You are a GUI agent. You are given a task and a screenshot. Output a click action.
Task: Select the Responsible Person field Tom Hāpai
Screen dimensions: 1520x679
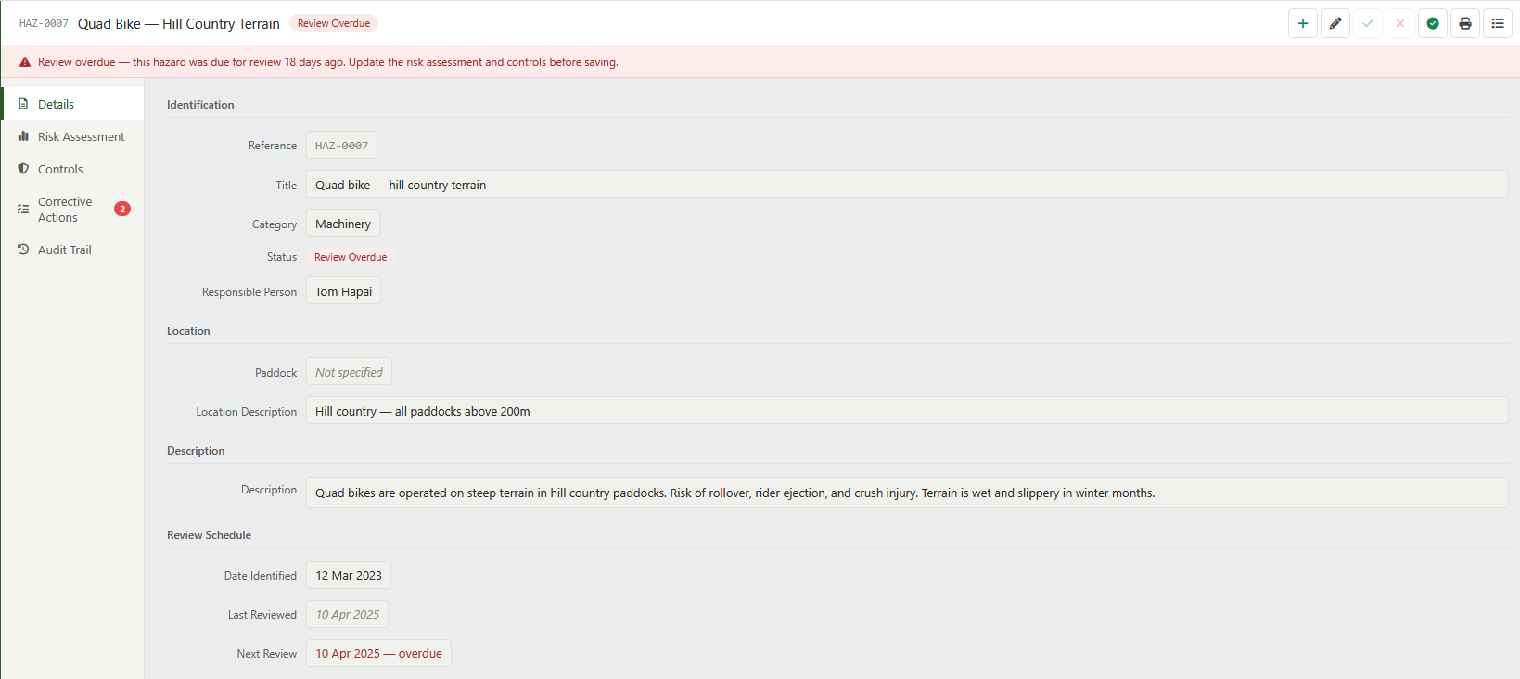(343, 291)
